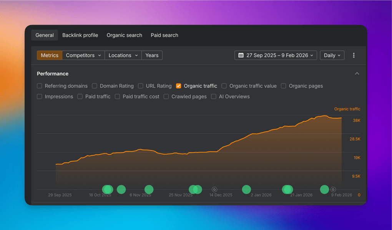392x230 pixels.
Task: Tick the Crawled pages checkbox
Action: tap(166, 96)
